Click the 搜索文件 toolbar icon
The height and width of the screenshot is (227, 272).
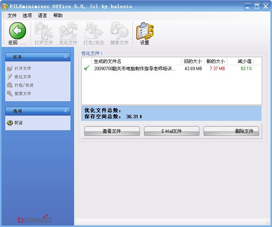click(x=119, y=31)
